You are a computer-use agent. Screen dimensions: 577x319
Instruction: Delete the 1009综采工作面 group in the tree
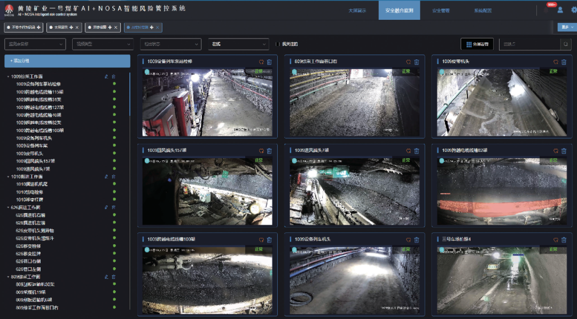pyautogui.click(x=114, y=76)
